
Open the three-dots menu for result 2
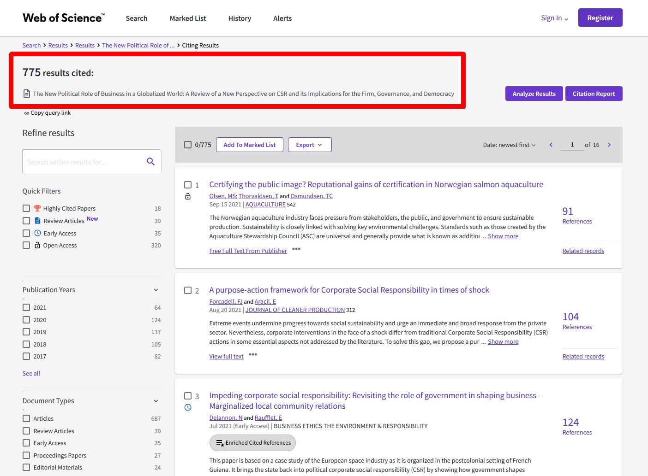253,354
